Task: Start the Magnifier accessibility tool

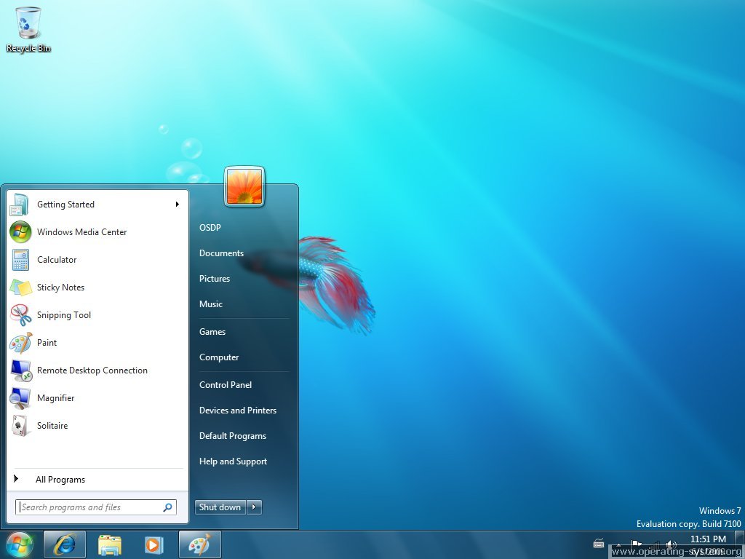Action: click(x=56, y=397)
